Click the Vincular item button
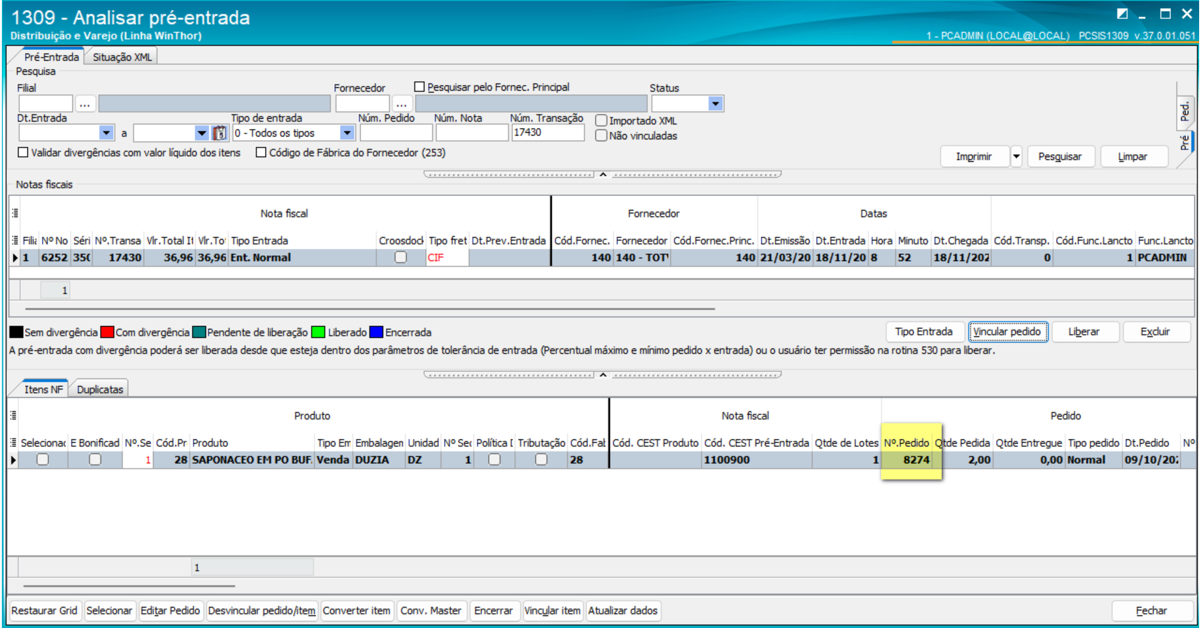The image size is (1201, 628). [x=552, y=611]
